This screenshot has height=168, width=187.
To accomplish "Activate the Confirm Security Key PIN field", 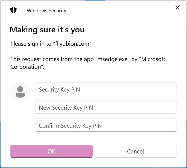I will pos(106,125).
